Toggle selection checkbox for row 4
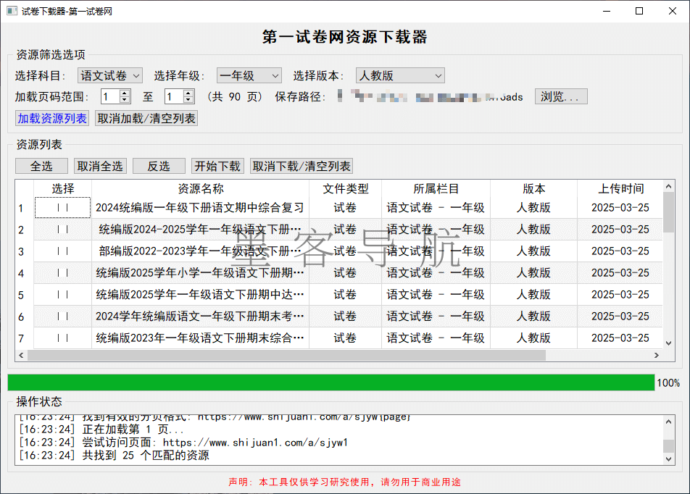 (x=62, y=273)
